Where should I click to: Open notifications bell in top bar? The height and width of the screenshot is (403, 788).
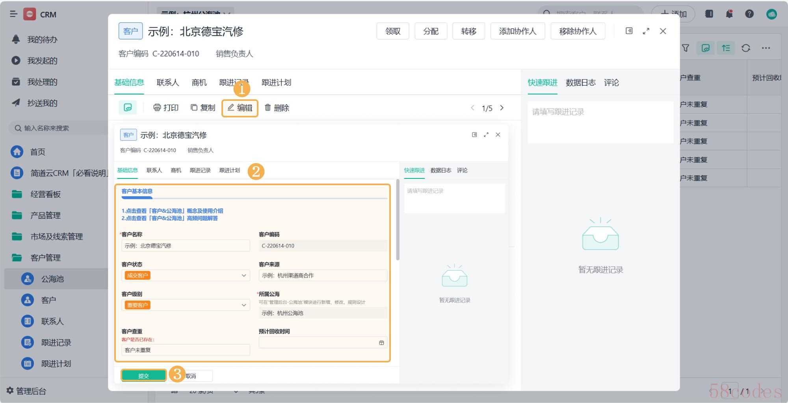coord(729,14)
